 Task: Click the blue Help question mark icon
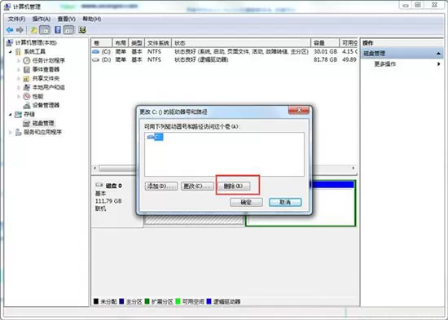point(58,29)
